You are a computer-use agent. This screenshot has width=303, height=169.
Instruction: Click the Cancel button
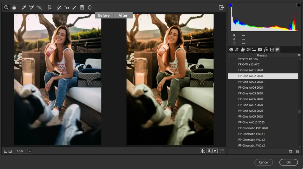pos(264,162)
